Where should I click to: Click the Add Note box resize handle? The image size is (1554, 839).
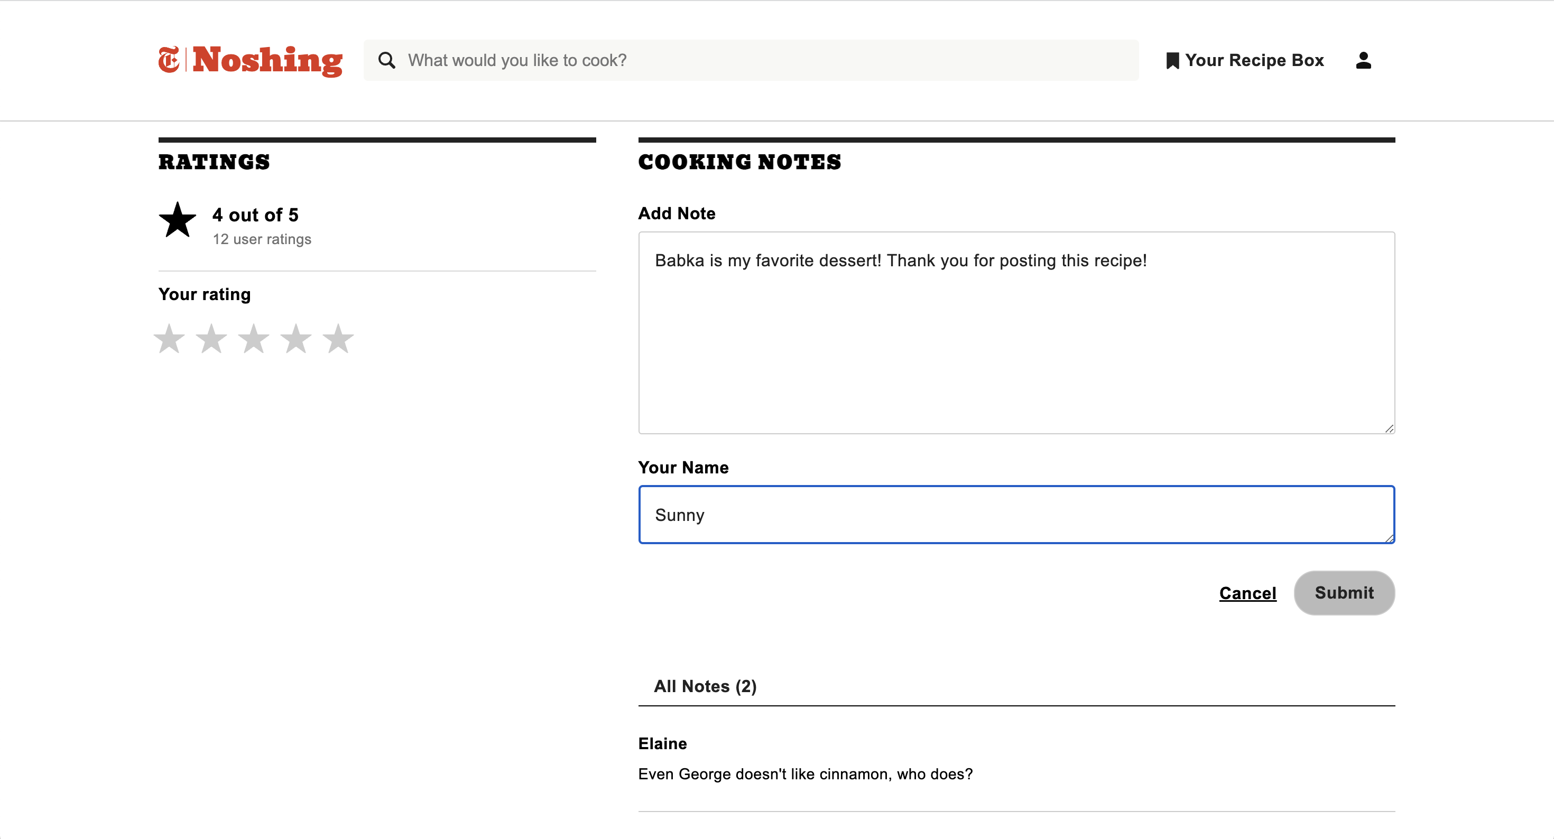click(1389, 428)
